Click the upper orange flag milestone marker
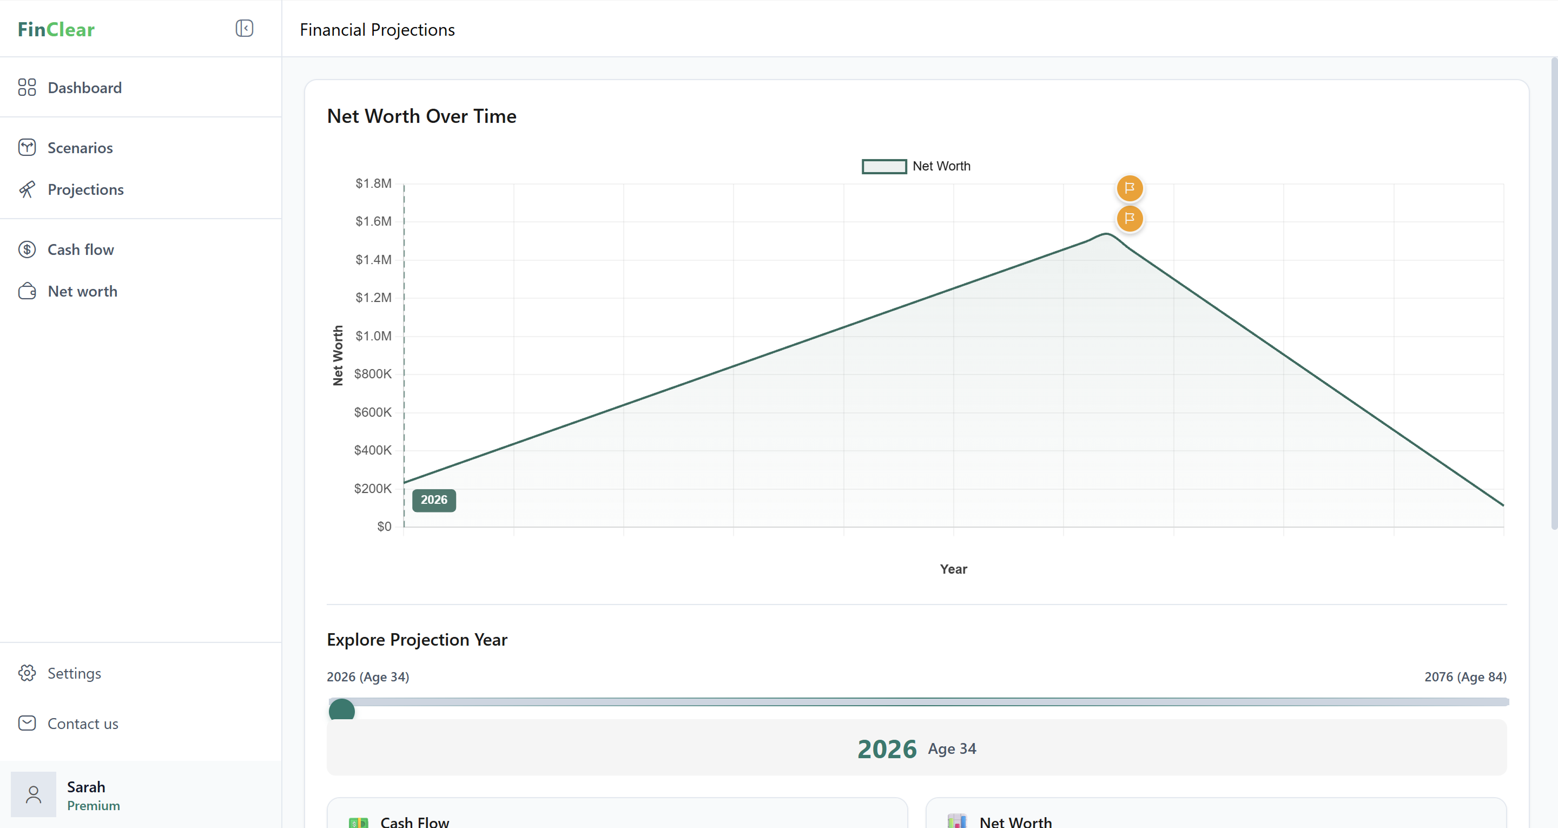1558x828 pixels. pos(1129,188)
